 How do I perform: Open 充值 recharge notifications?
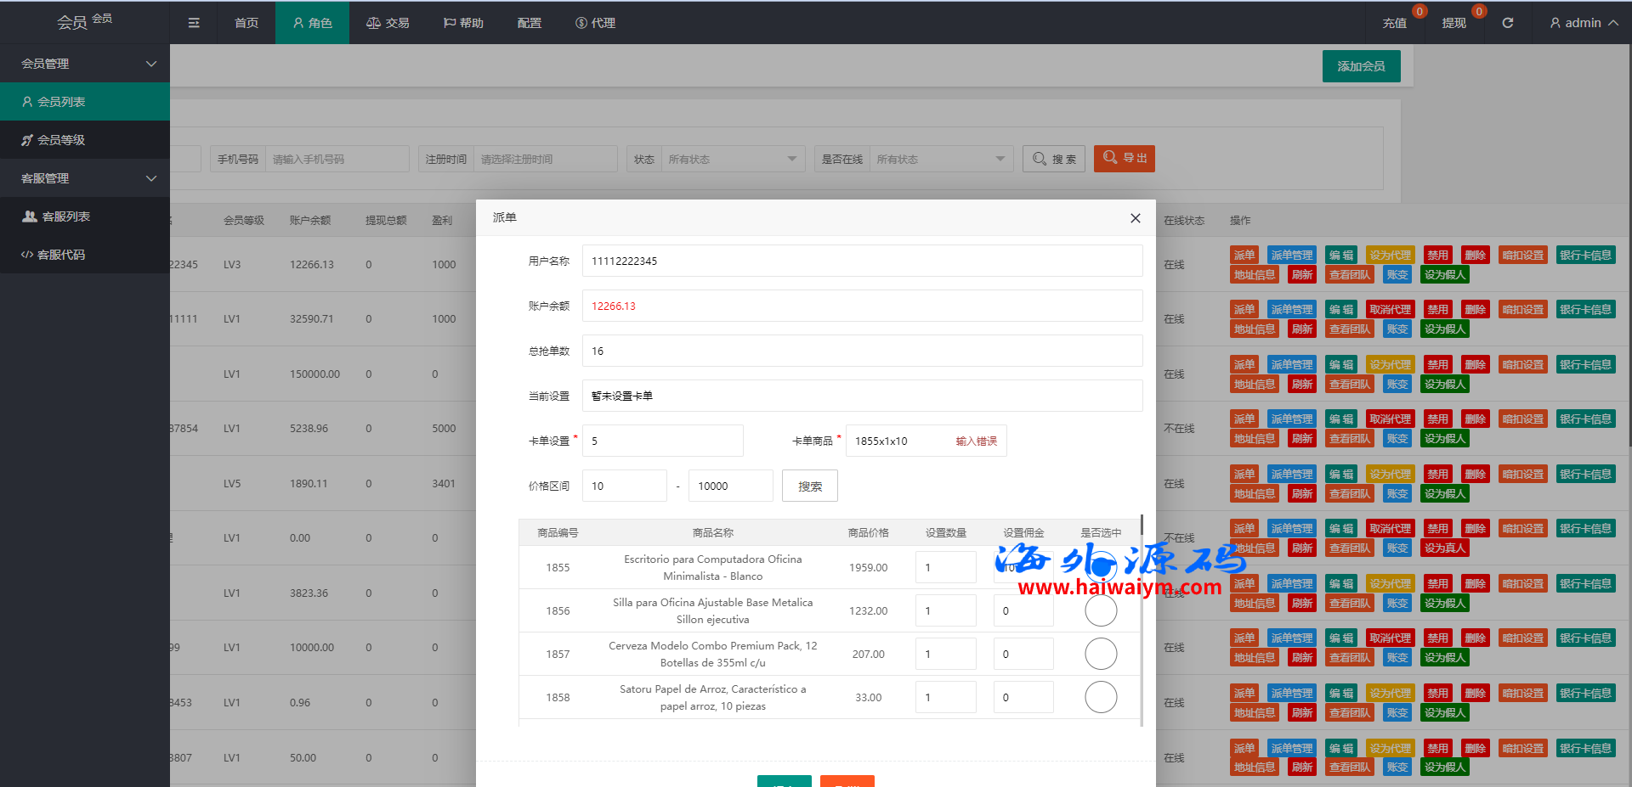[x=1394, y=23]
